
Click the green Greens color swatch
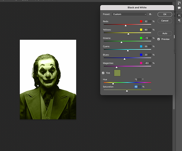point(141,38)
